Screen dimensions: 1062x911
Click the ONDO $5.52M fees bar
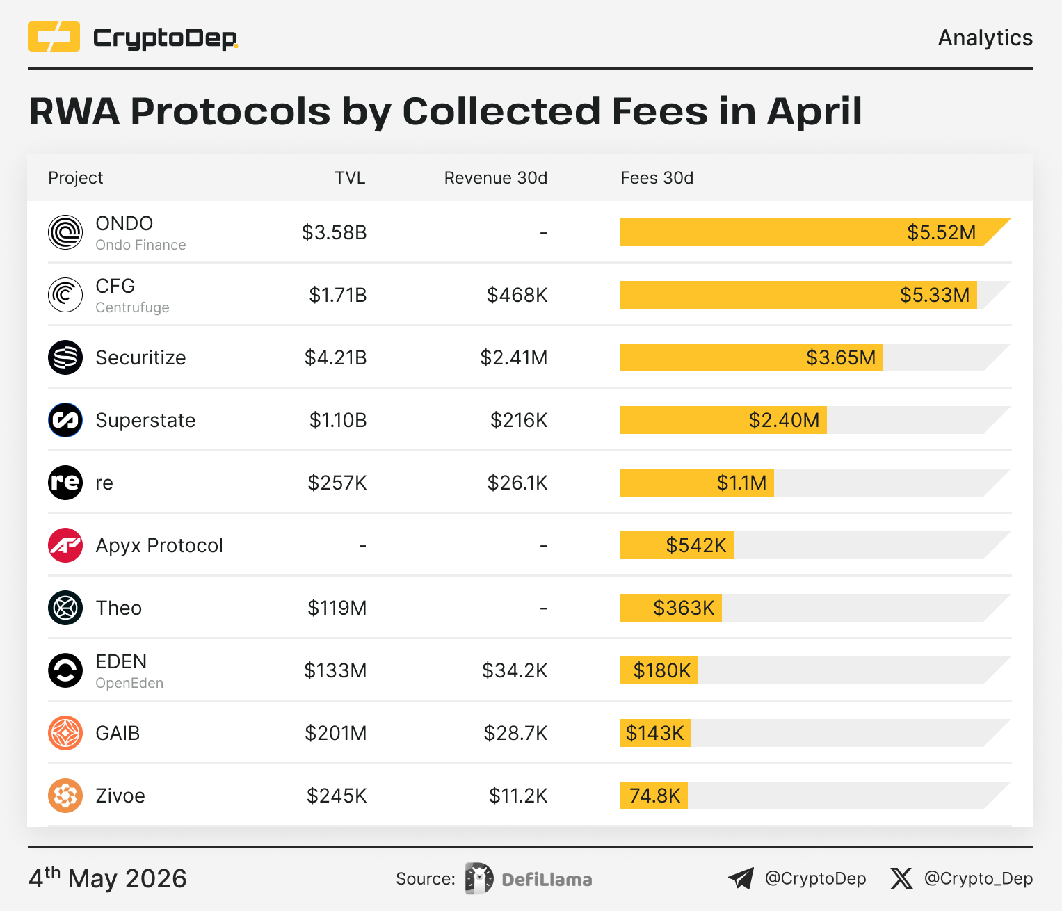815,232
